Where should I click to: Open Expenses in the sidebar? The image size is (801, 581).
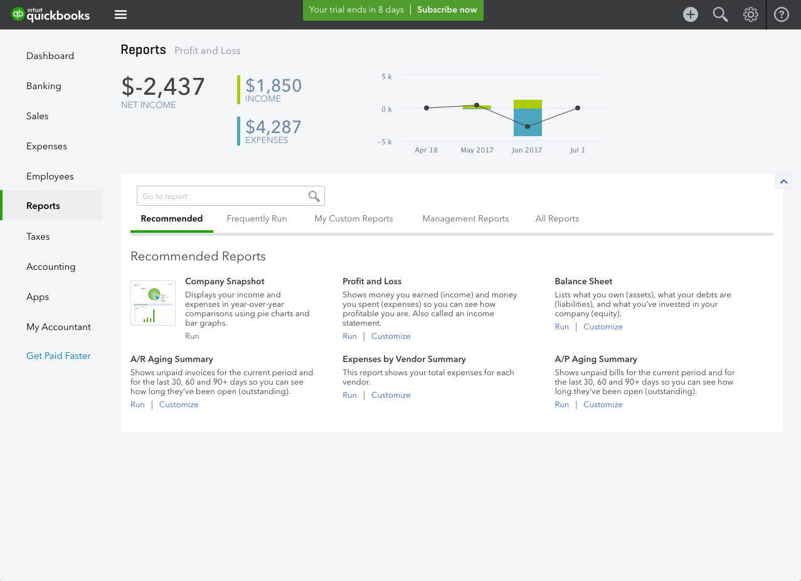coord(46,146)
